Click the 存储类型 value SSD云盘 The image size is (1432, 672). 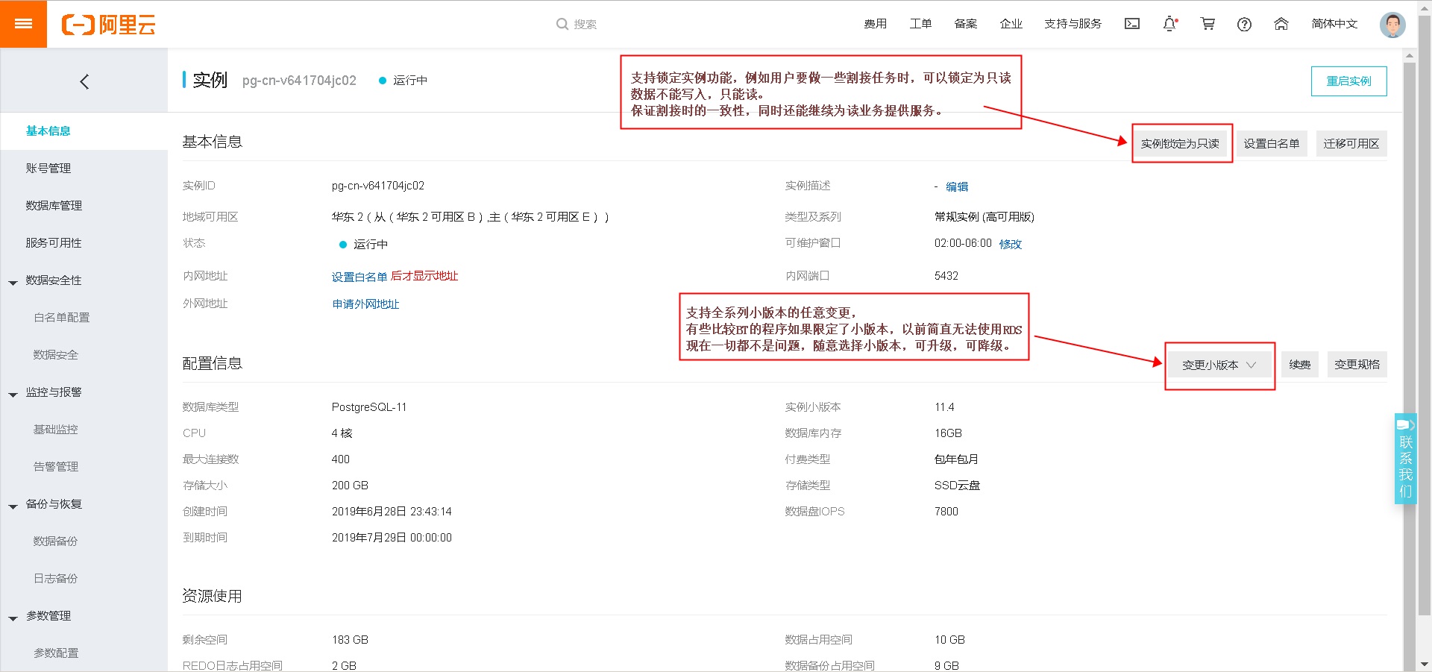[x=958, y=486]
